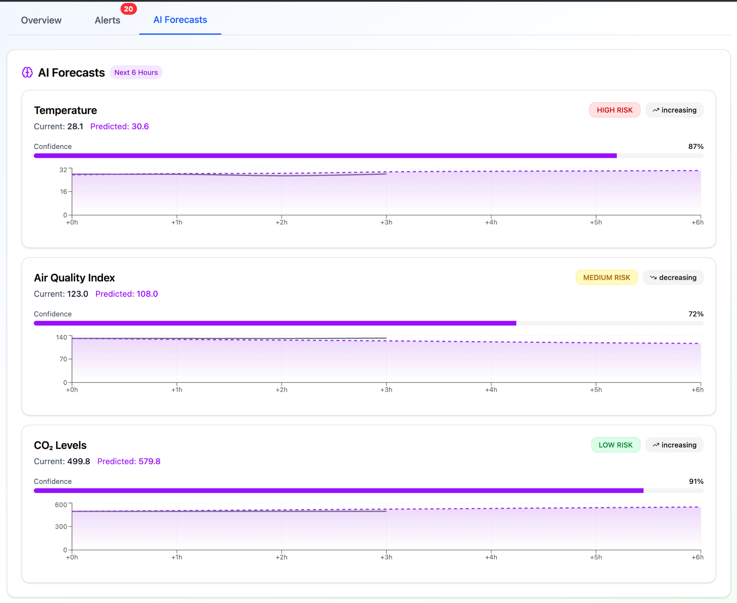Click the brain icon beside AI Forecasts heading
The image size is (737, 603).
click(27, 72)
